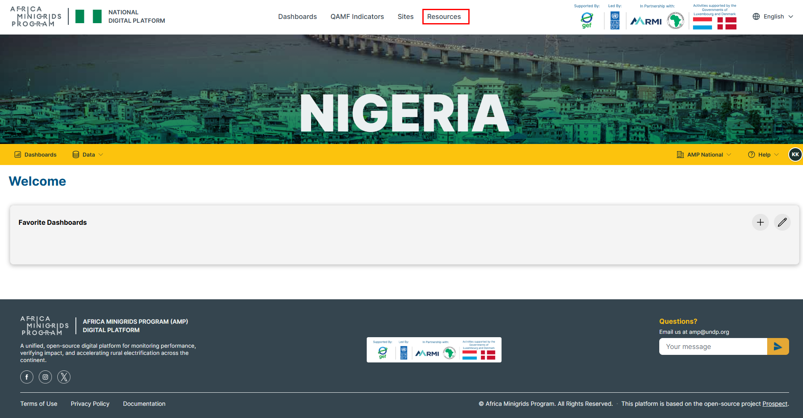Focus the Your message input field

713,346
